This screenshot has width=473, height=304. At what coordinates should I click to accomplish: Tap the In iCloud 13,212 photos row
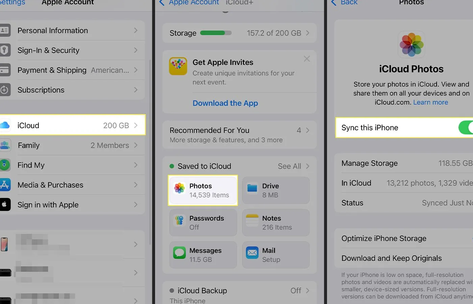[404, 183]
